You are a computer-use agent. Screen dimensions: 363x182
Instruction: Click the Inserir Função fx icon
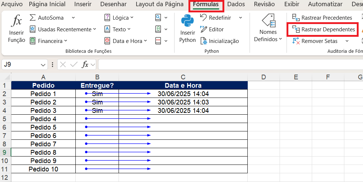(x=16, y=21)
